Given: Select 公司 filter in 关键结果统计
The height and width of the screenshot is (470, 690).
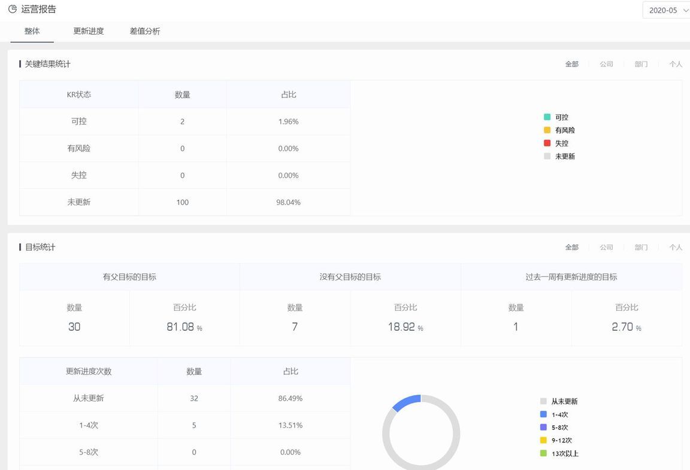Looking at the screenshot, I should click(x=606, y=64).
